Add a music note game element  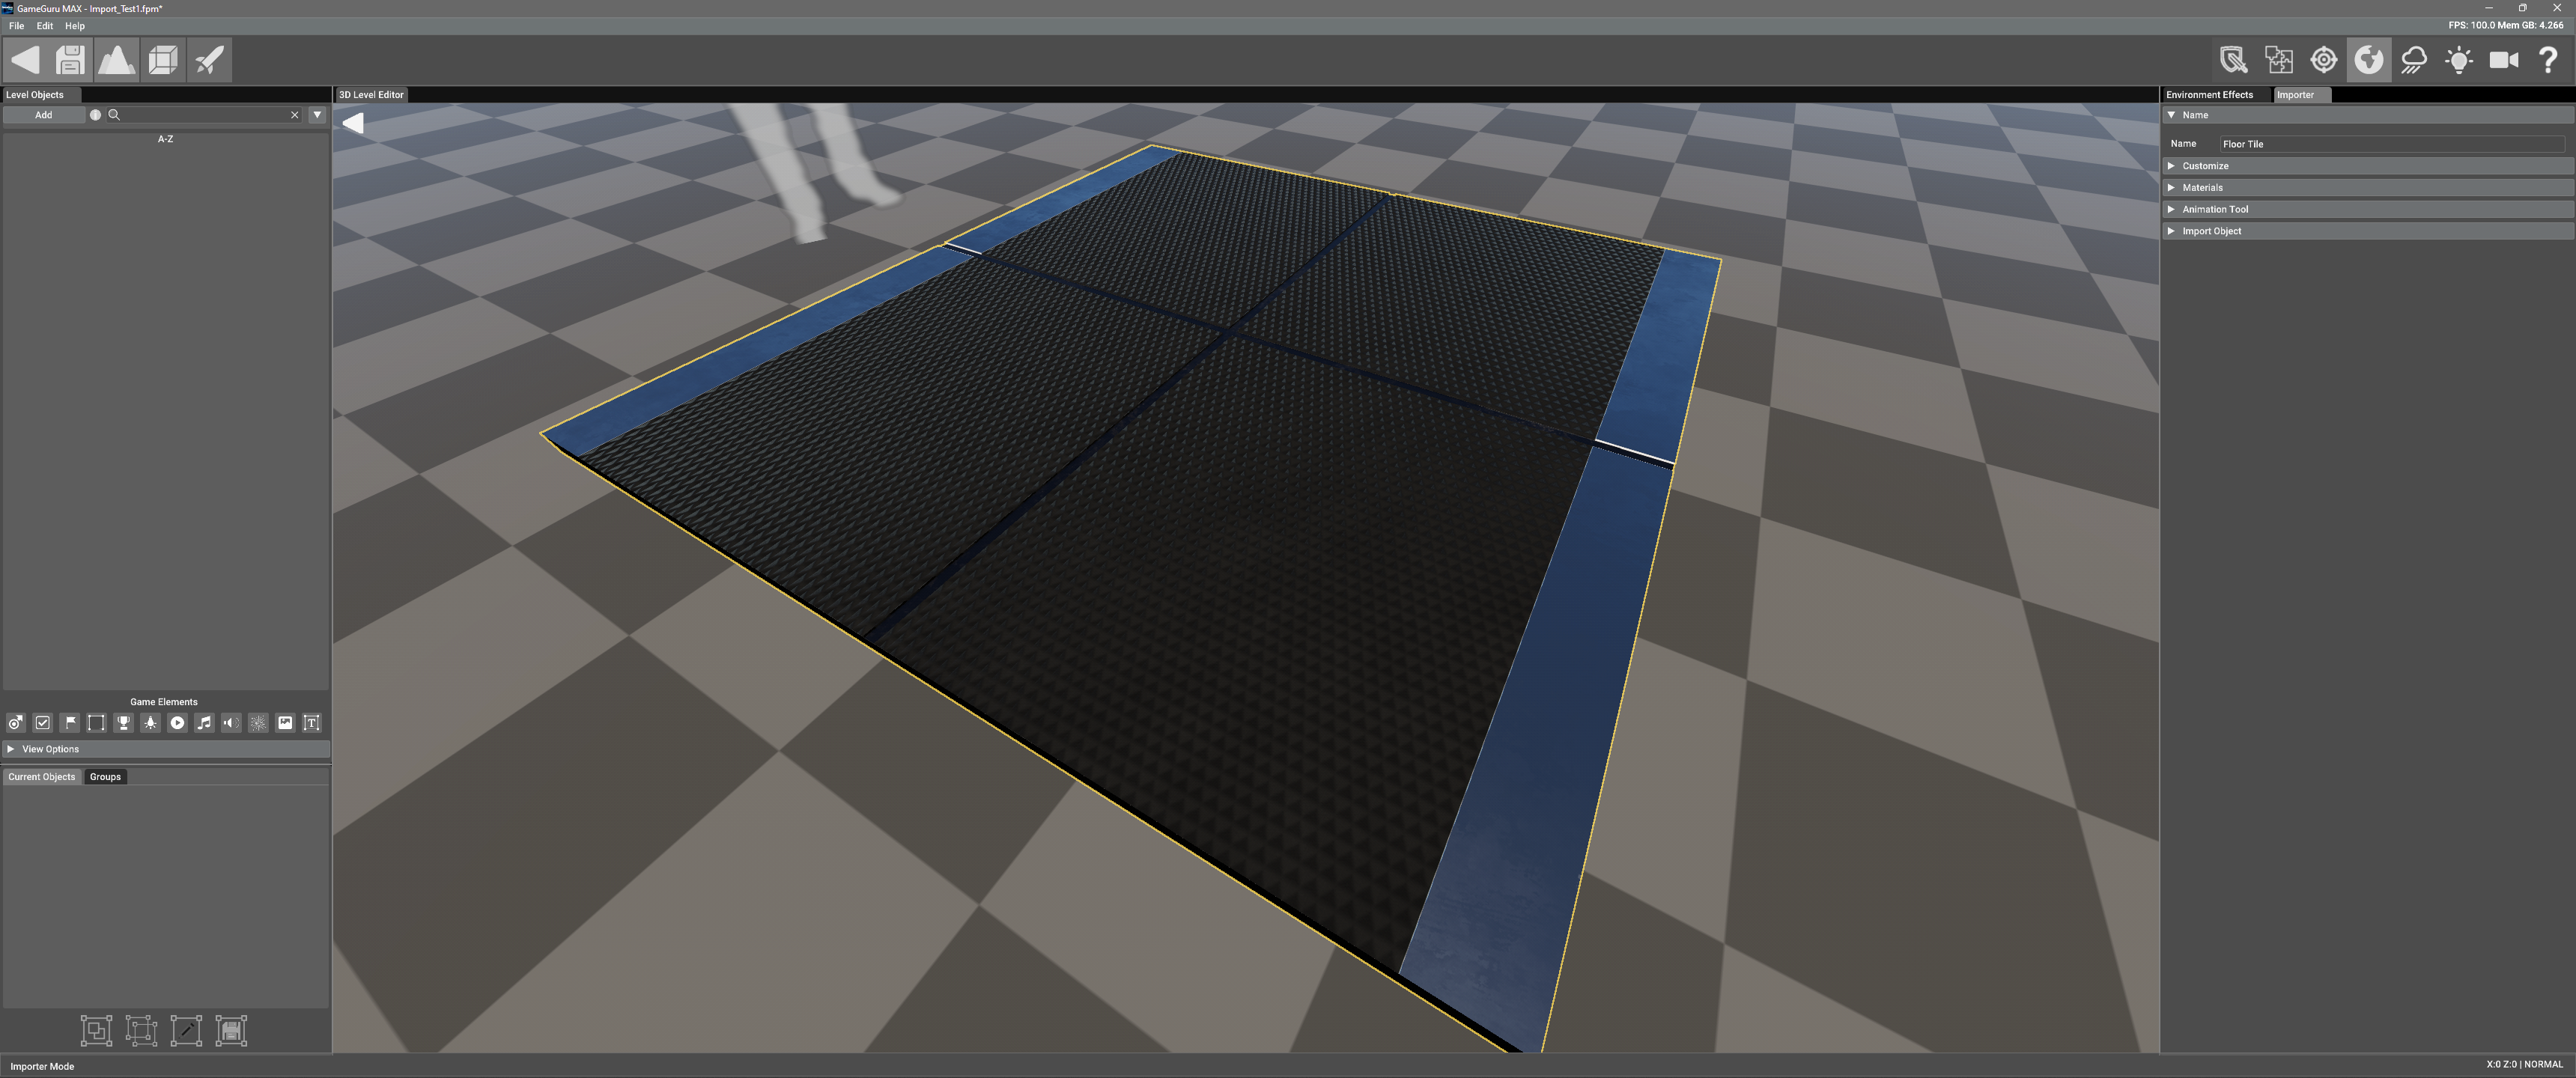[204, 723]
